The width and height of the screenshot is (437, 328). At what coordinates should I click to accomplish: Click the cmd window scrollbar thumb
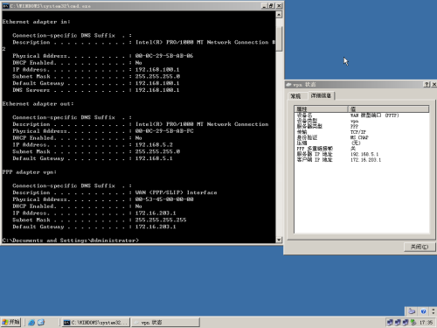(x=279, y=39)
